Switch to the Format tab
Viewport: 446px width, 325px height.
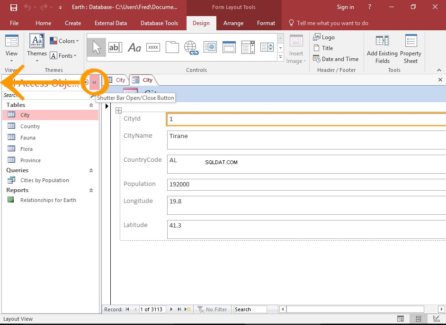266,23
